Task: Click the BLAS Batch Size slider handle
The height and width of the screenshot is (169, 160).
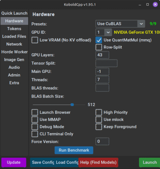Action: pyautogui.click(x=72, y=105)
